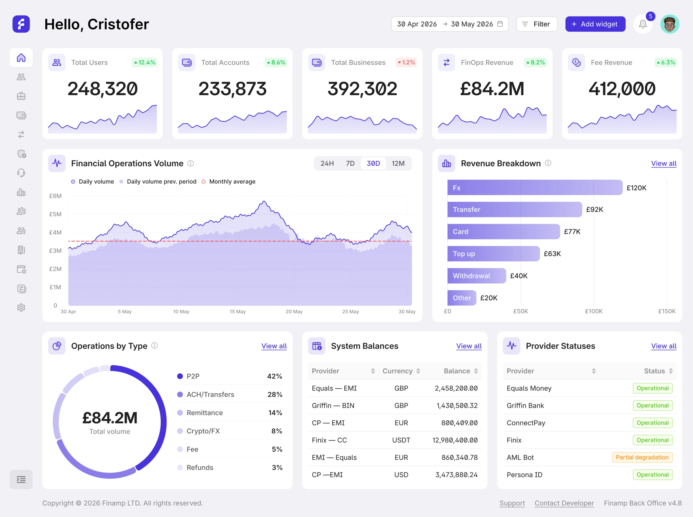693x517 pixels.
Task: Open the wallet accounts sidebar icon
Action: (x=21, y=115)
